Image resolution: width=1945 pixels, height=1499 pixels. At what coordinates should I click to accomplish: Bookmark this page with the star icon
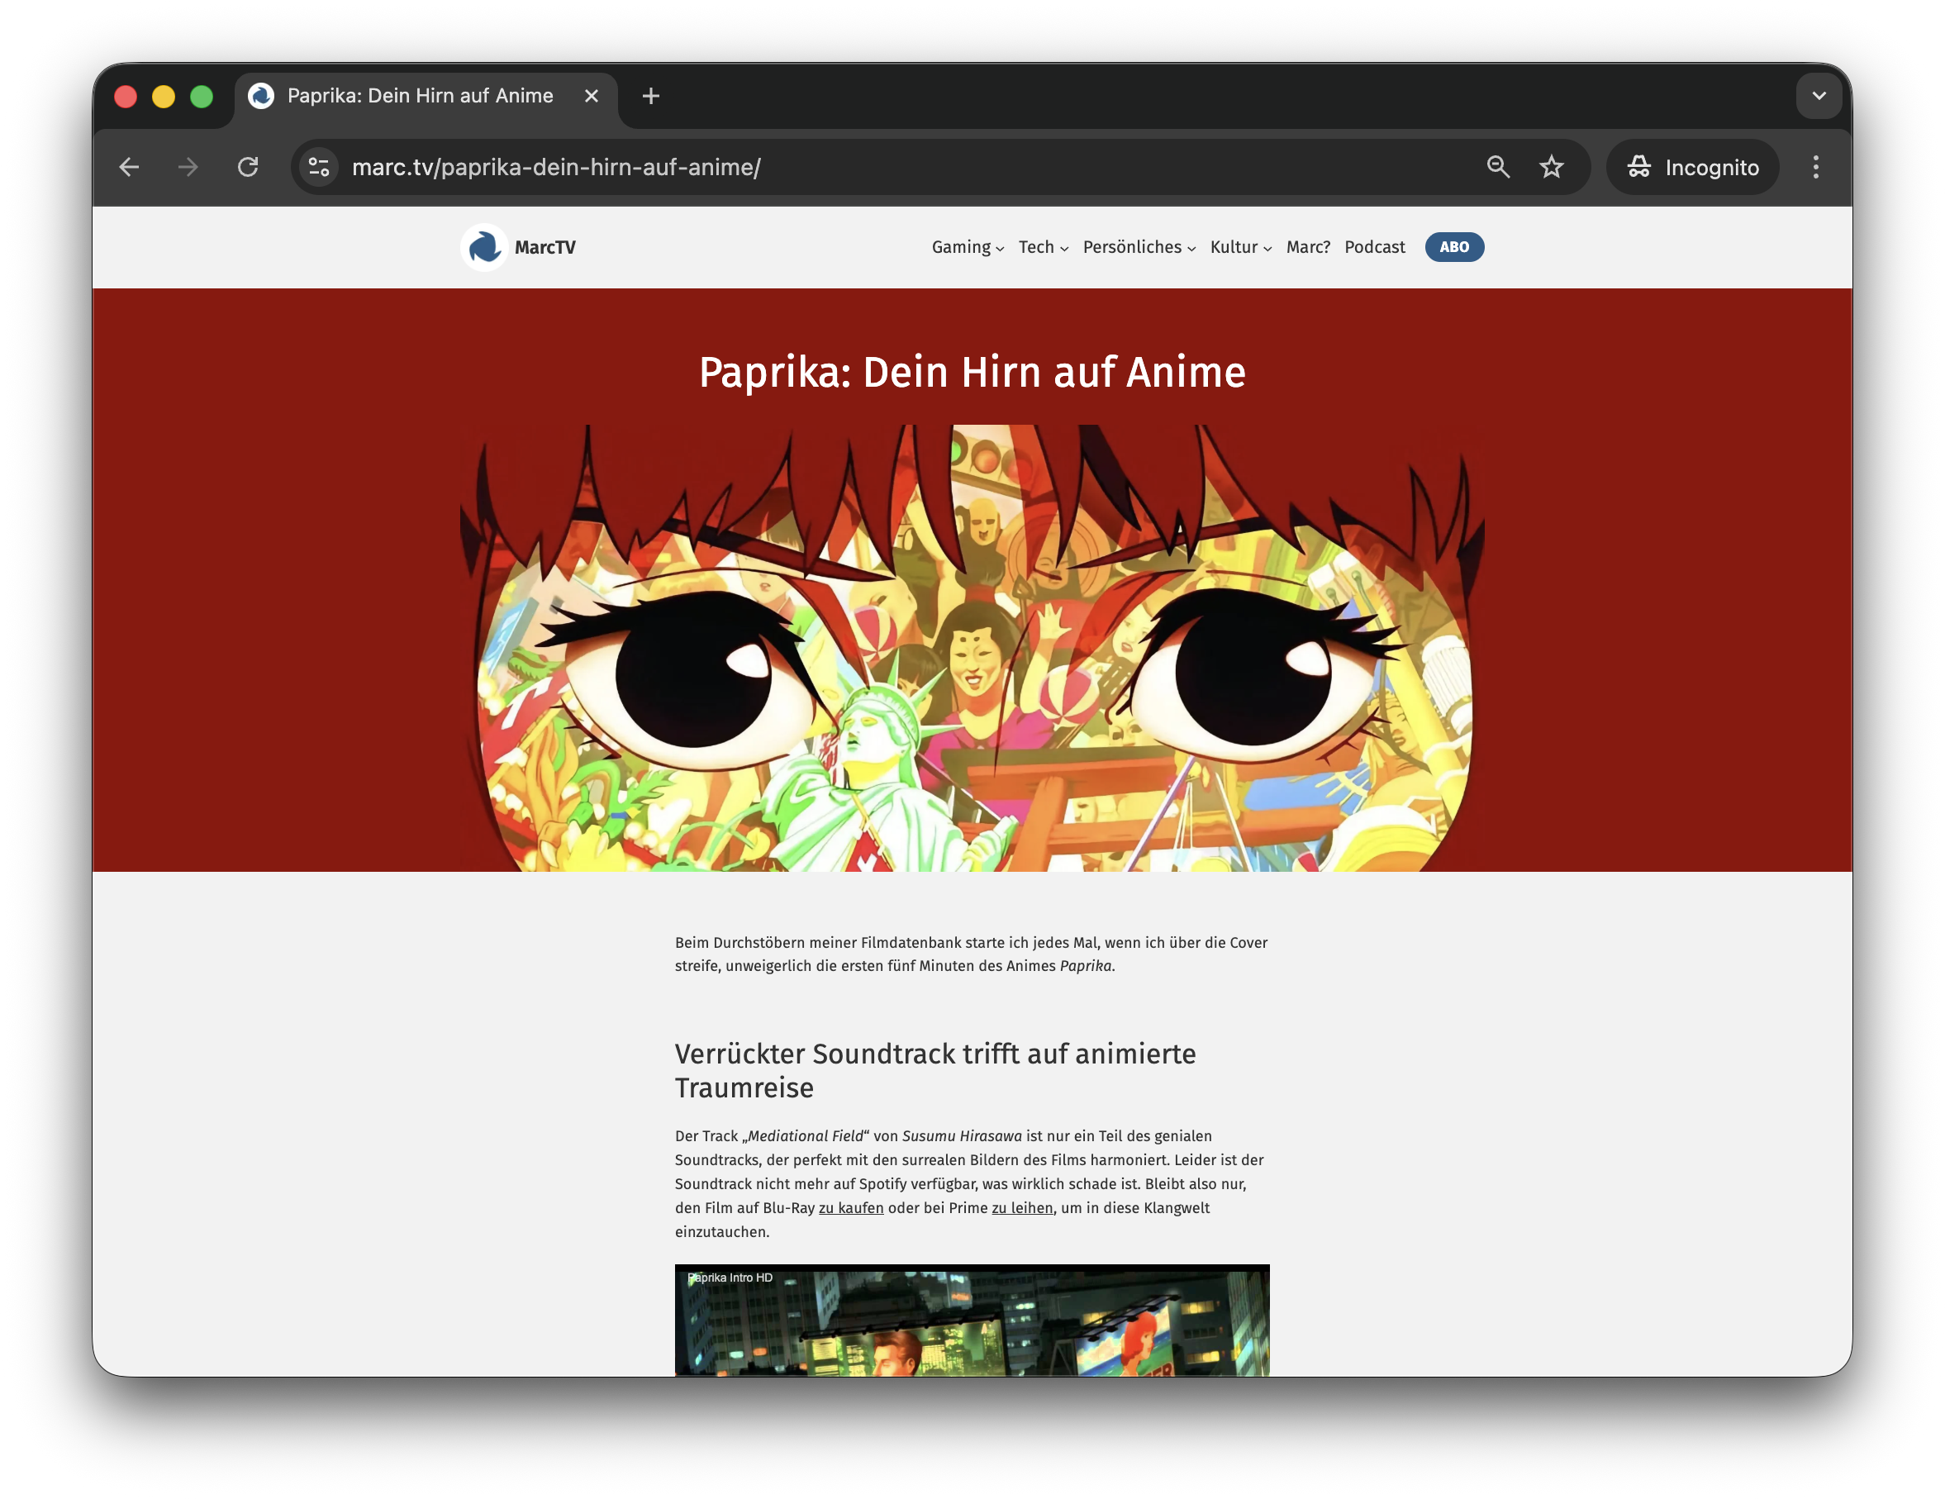pyautogui.click(x=1552, y=168)
